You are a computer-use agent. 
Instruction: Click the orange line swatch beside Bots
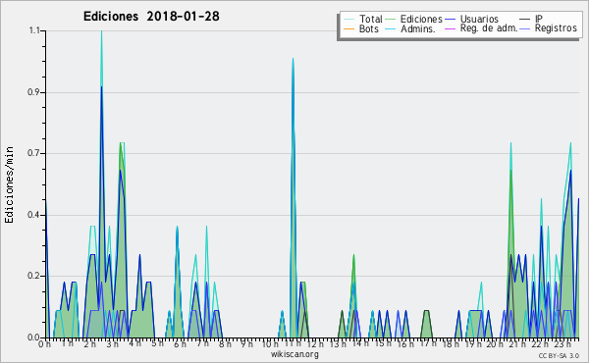(x=348, y=28)
